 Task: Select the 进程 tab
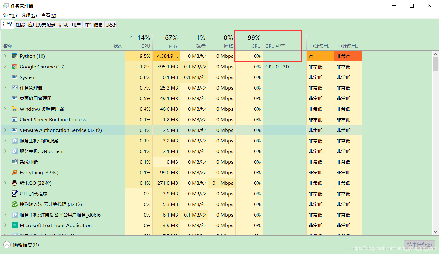point(7,24)
